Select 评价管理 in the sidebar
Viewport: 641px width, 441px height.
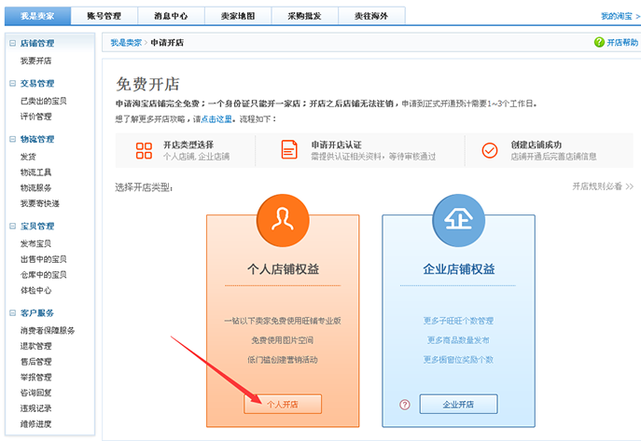coord(36,117)
